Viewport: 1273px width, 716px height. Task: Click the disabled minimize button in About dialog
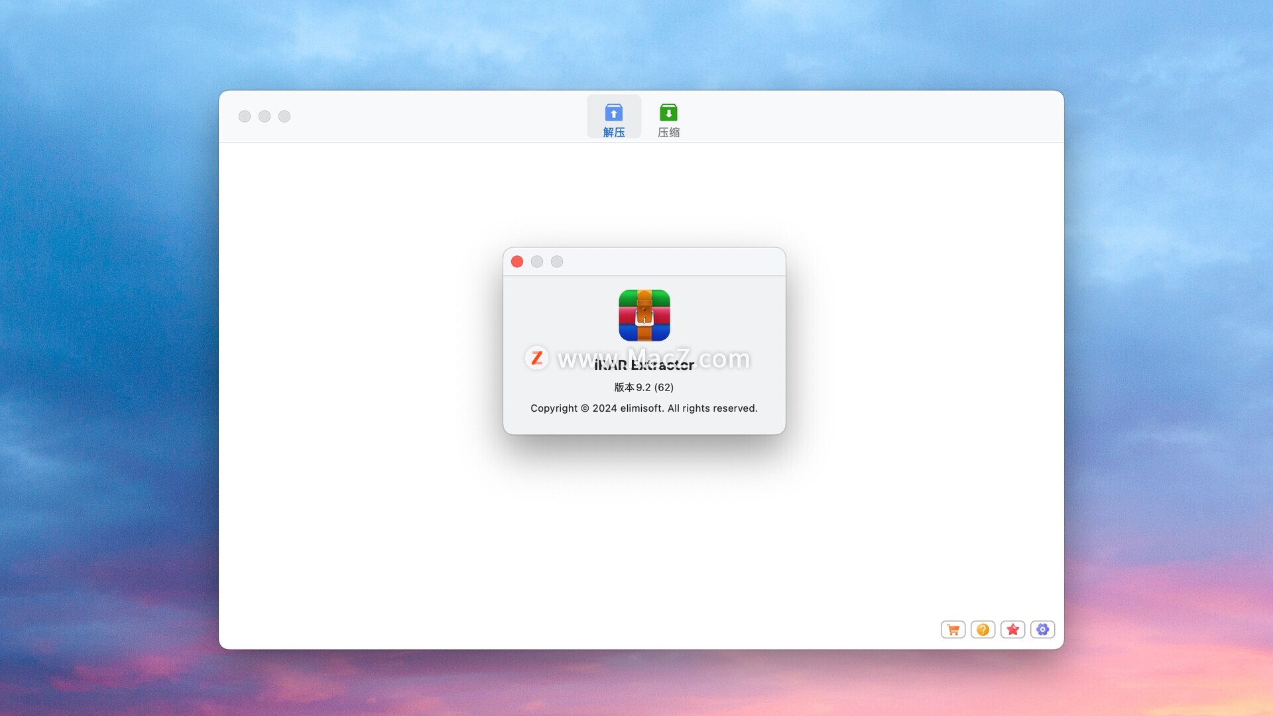pyautogui.click(x=537, y=262)
